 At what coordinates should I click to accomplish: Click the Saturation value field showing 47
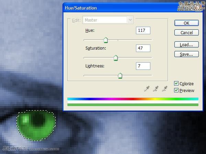[x=143, y=48]
